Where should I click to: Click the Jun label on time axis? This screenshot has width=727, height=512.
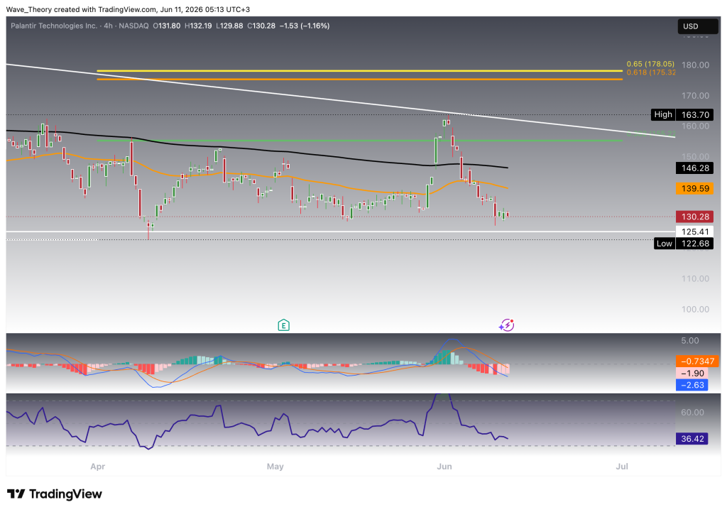(444, 467)
